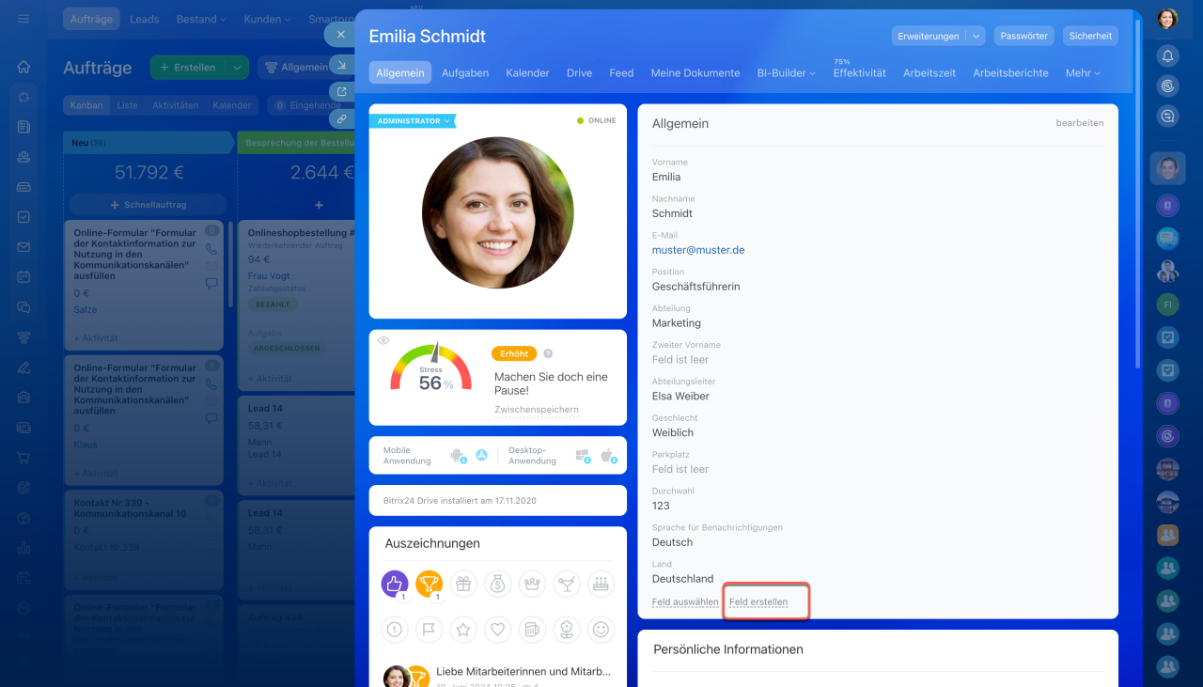
Task: Select the smiley face award icon
Action: [601, 629]
